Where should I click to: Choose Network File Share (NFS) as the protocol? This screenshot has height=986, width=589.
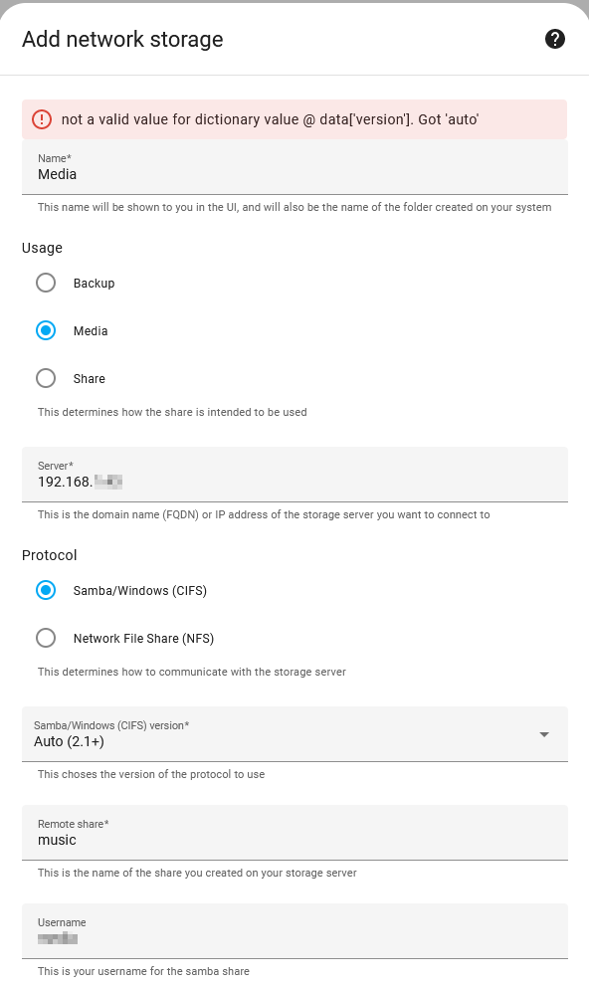[46, 638]
